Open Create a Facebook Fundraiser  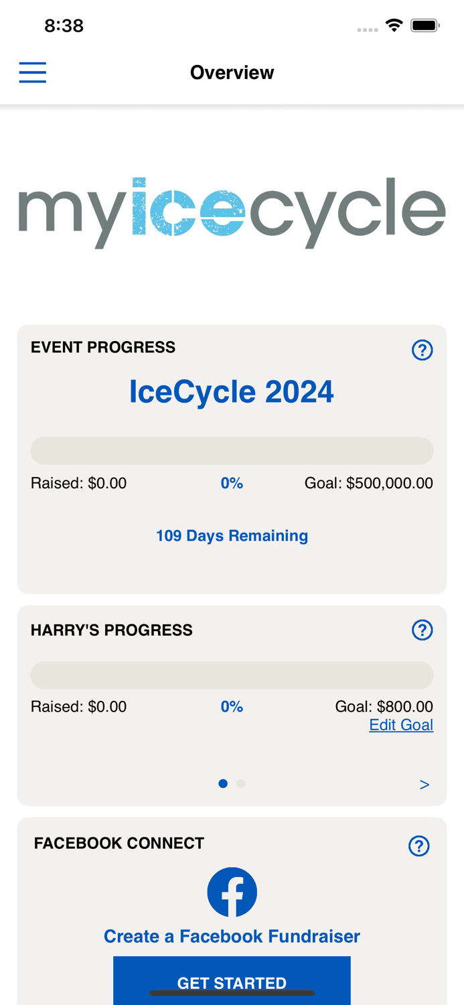[232, 935]
